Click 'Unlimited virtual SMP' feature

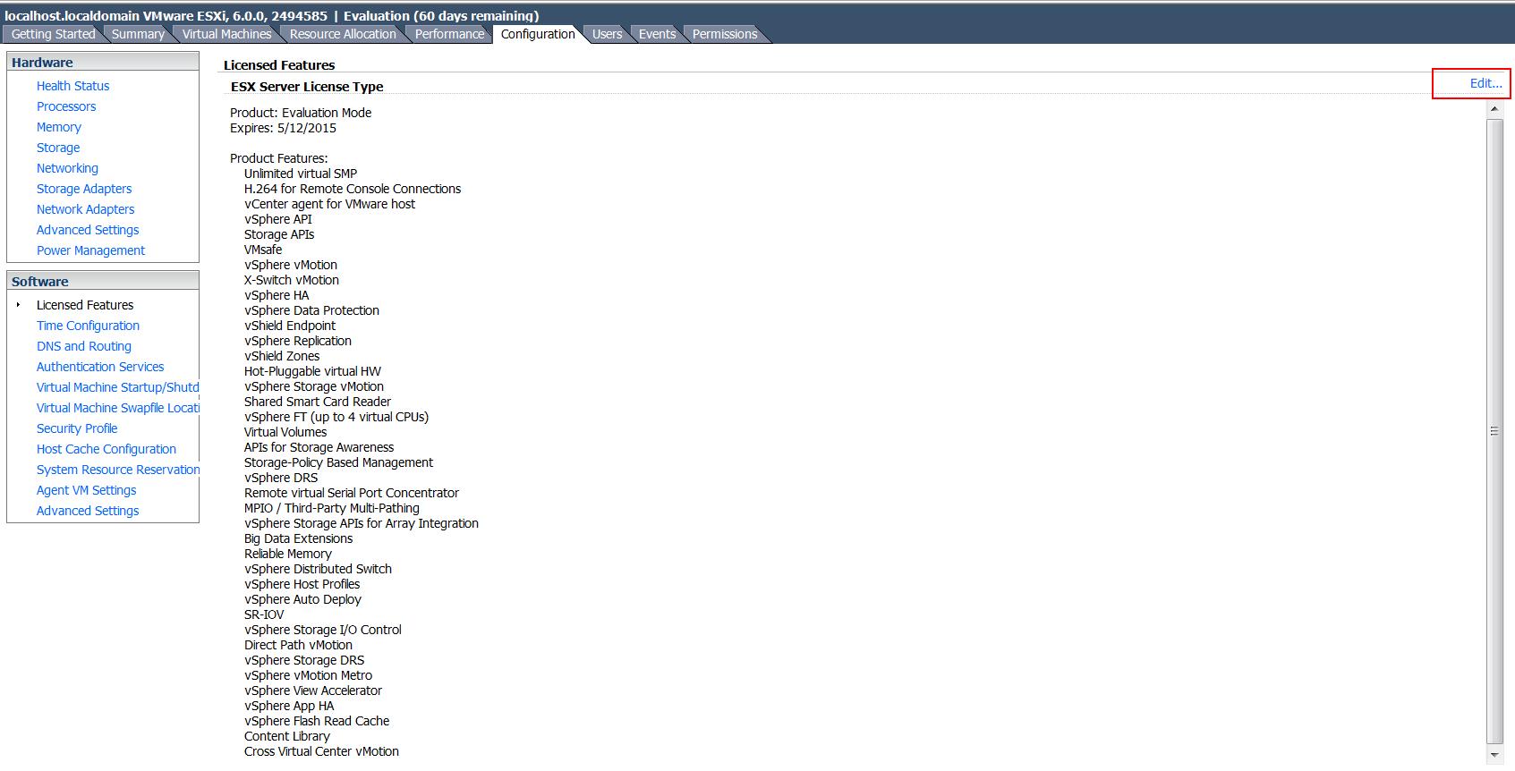point(301,174)
